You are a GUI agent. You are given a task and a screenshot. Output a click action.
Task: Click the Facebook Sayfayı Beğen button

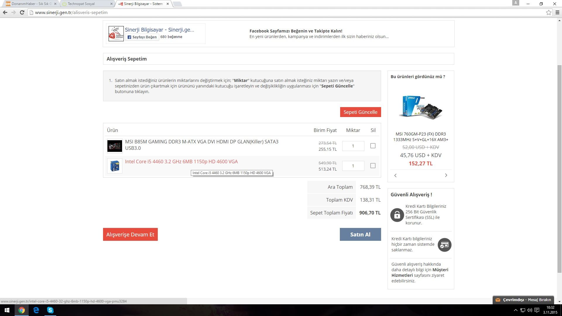pos(142,37)
